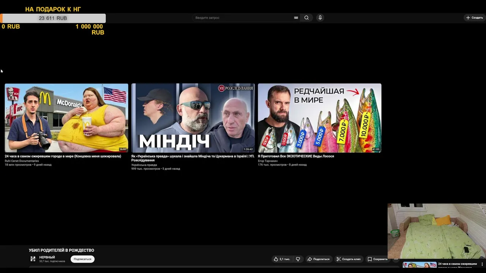Click the 16:02 duration badge
Image resolution: width=486 pixels, height=273 pixels.
123,149
